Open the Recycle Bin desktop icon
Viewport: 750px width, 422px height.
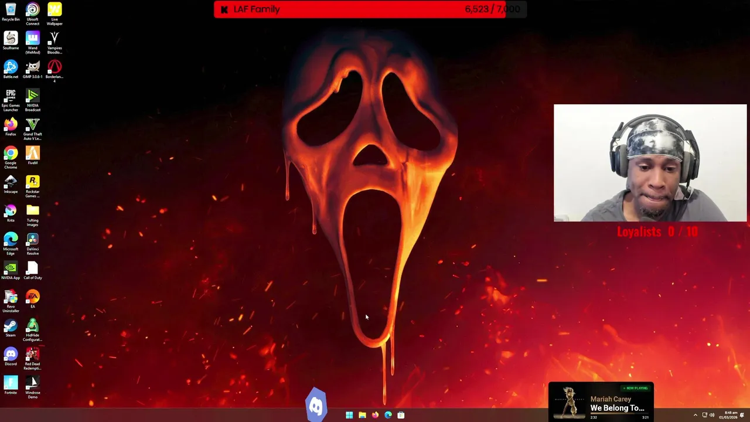pyautogui.click(x=11, y=12)
